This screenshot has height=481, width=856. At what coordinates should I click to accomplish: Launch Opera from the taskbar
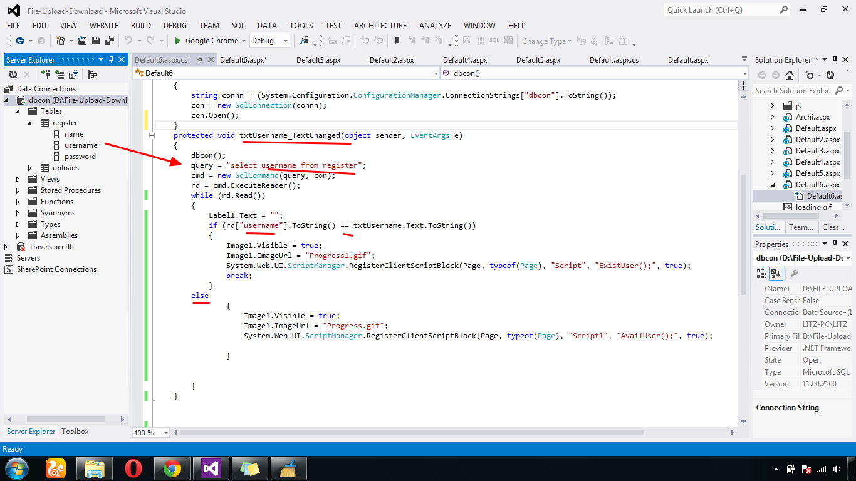[x=132, y=468]
